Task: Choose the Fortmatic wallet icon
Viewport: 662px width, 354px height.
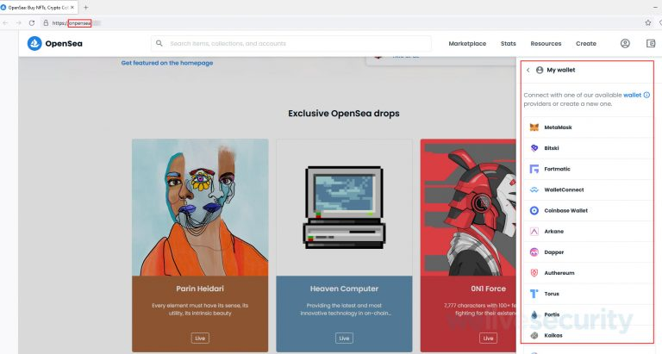Action: pos(534,169)
